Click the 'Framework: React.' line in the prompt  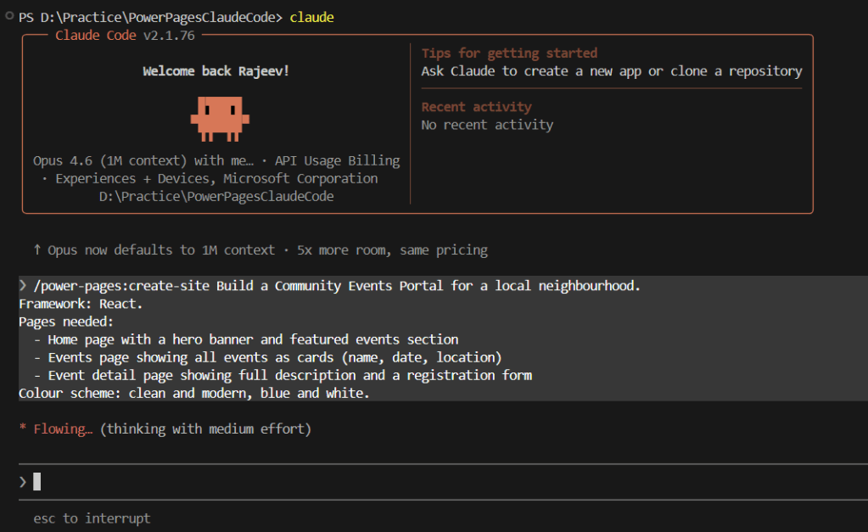(81, 304)
